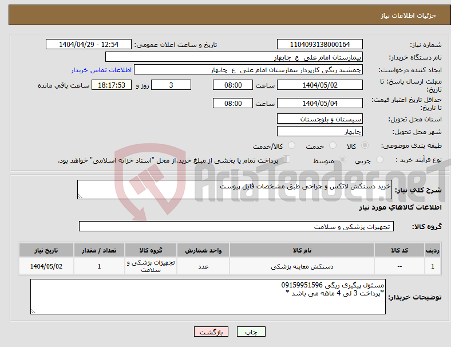Screen dimensions: 451x347
Task: Click the بازگشت back button
Action: pos(211,332)
